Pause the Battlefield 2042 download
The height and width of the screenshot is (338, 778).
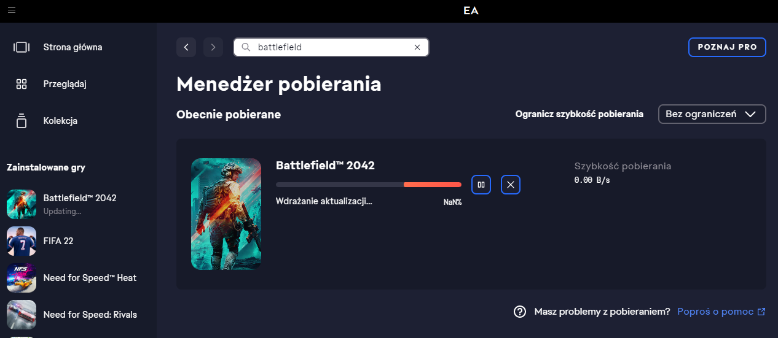481,185
